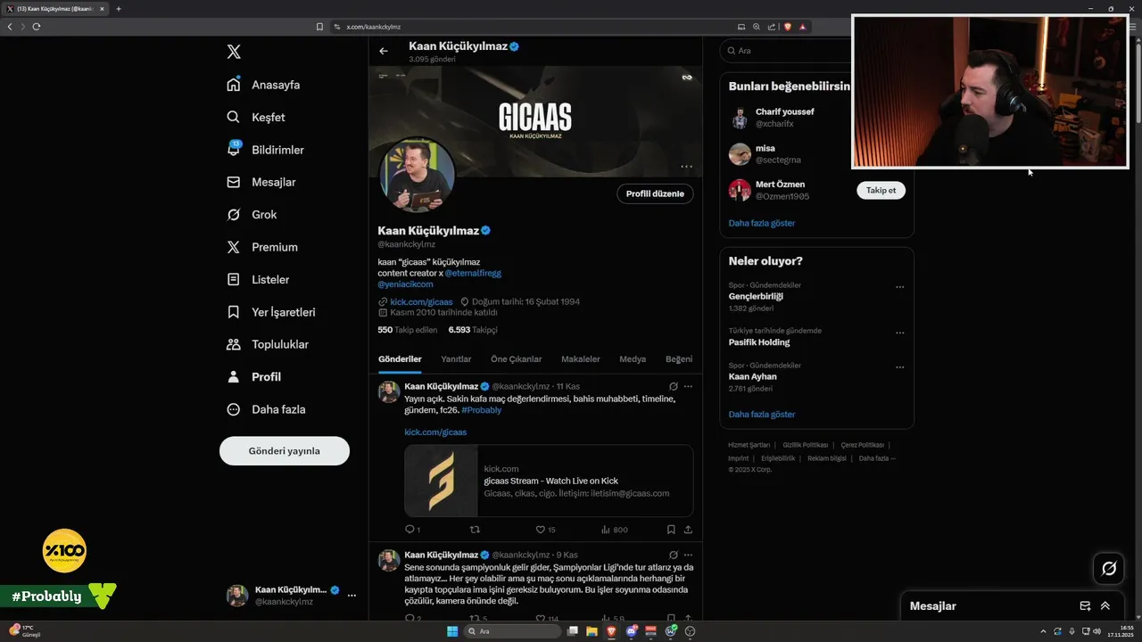
Task: Click Daha fazla göster under trends
Action: [762, 415]
